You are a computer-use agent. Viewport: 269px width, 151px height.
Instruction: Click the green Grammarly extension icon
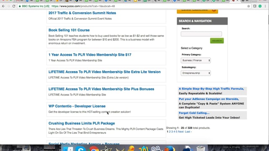point(260,6)
